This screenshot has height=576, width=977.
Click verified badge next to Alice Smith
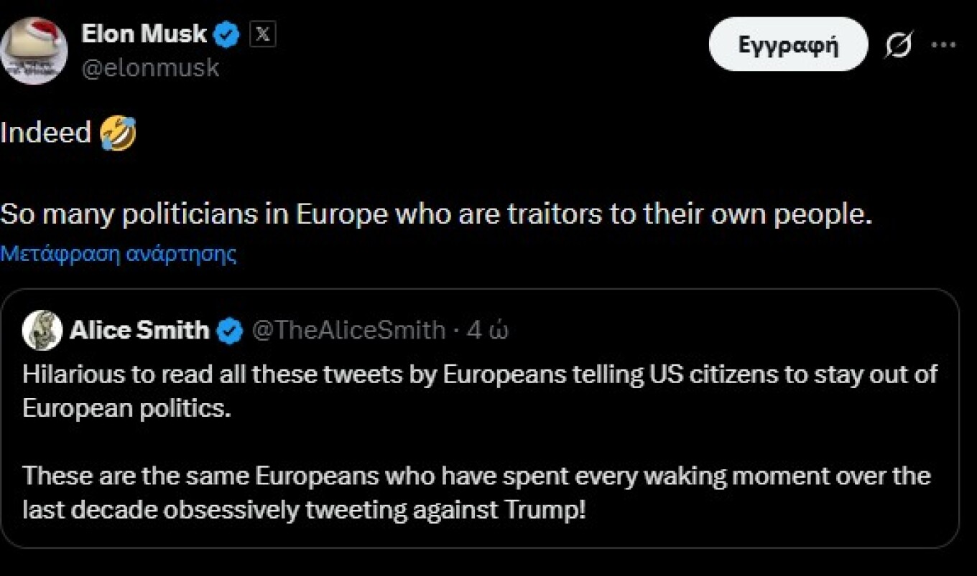click(x=230, y=331)
